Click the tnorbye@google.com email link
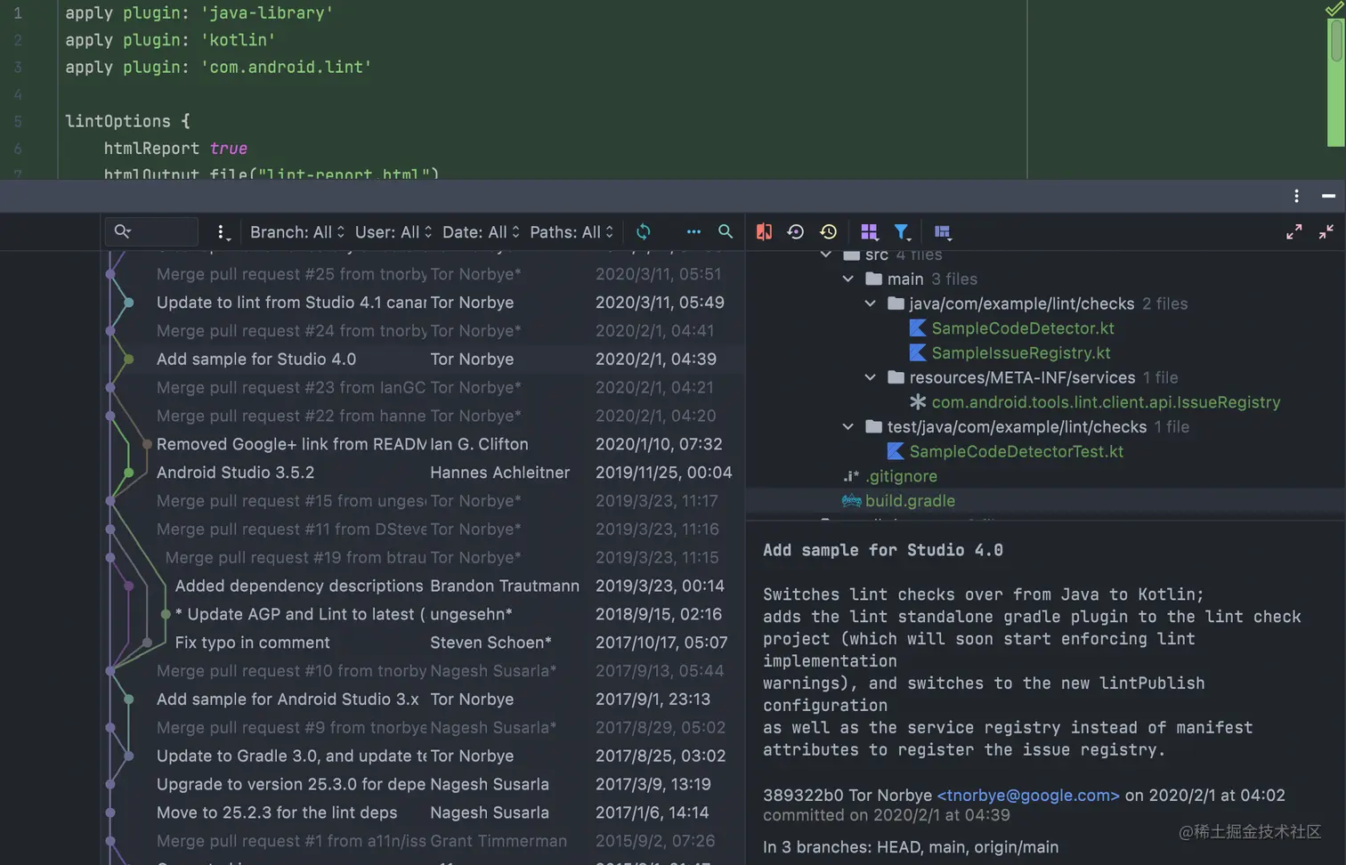Image resolution: width=1346 pixels, height=865 pixels. (1028, 796)
